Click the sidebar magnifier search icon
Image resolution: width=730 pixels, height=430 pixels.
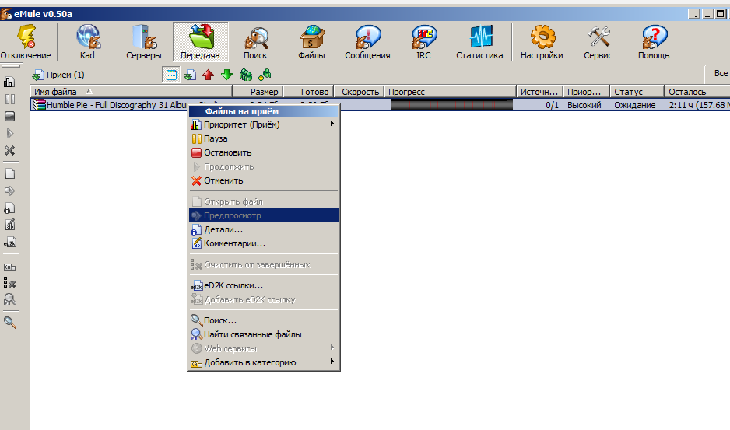10,322
